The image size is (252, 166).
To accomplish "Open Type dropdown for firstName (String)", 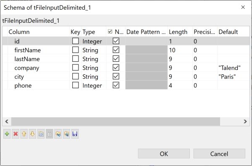I will [94, 50].
